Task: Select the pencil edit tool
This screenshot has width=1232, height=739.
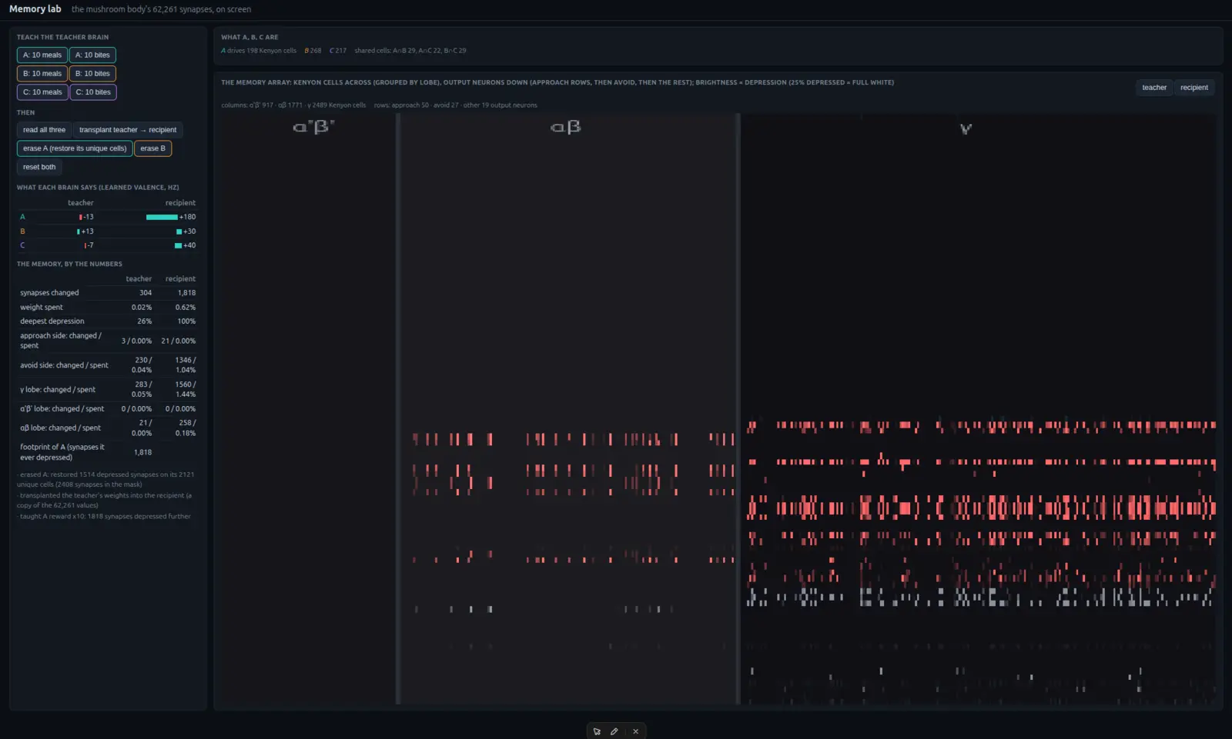Action: pos(614,731)
